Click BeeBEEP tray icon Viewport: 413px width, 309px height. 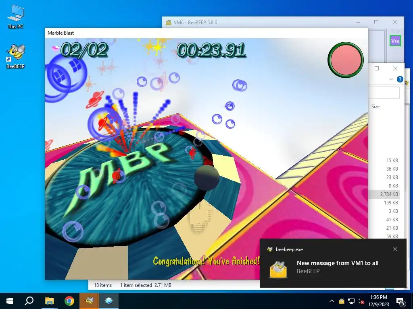(341, 301)
